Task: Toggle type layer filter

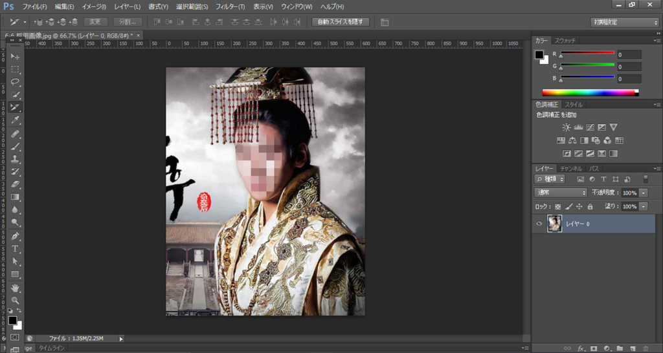Action: point(604,179)
